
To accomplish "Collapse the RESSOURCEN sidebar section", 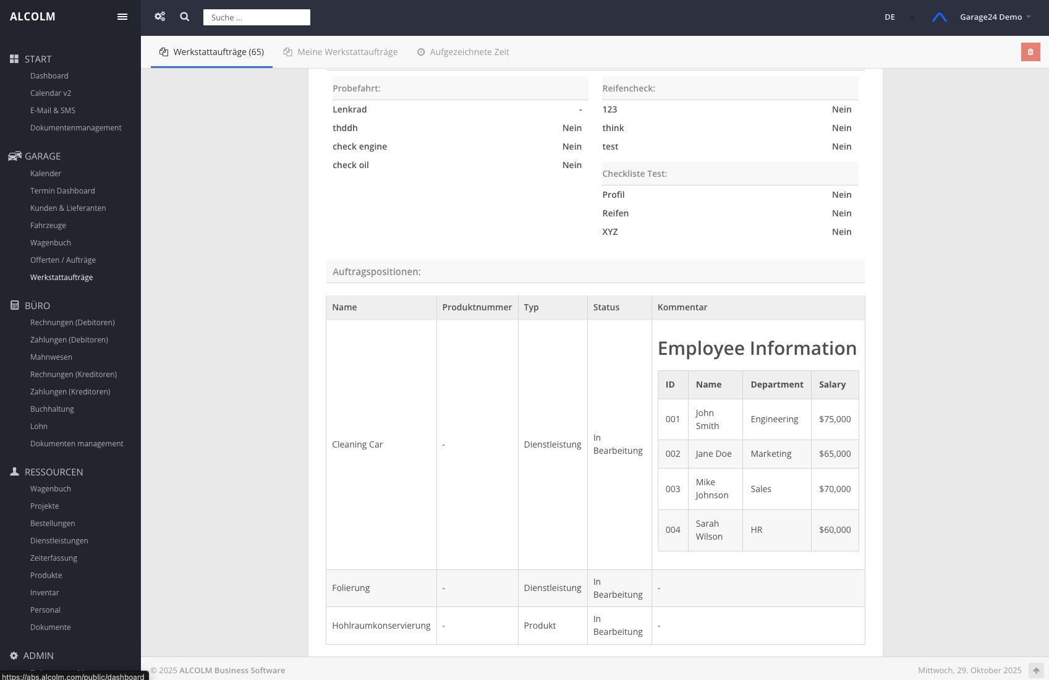I will pos(53,472).
